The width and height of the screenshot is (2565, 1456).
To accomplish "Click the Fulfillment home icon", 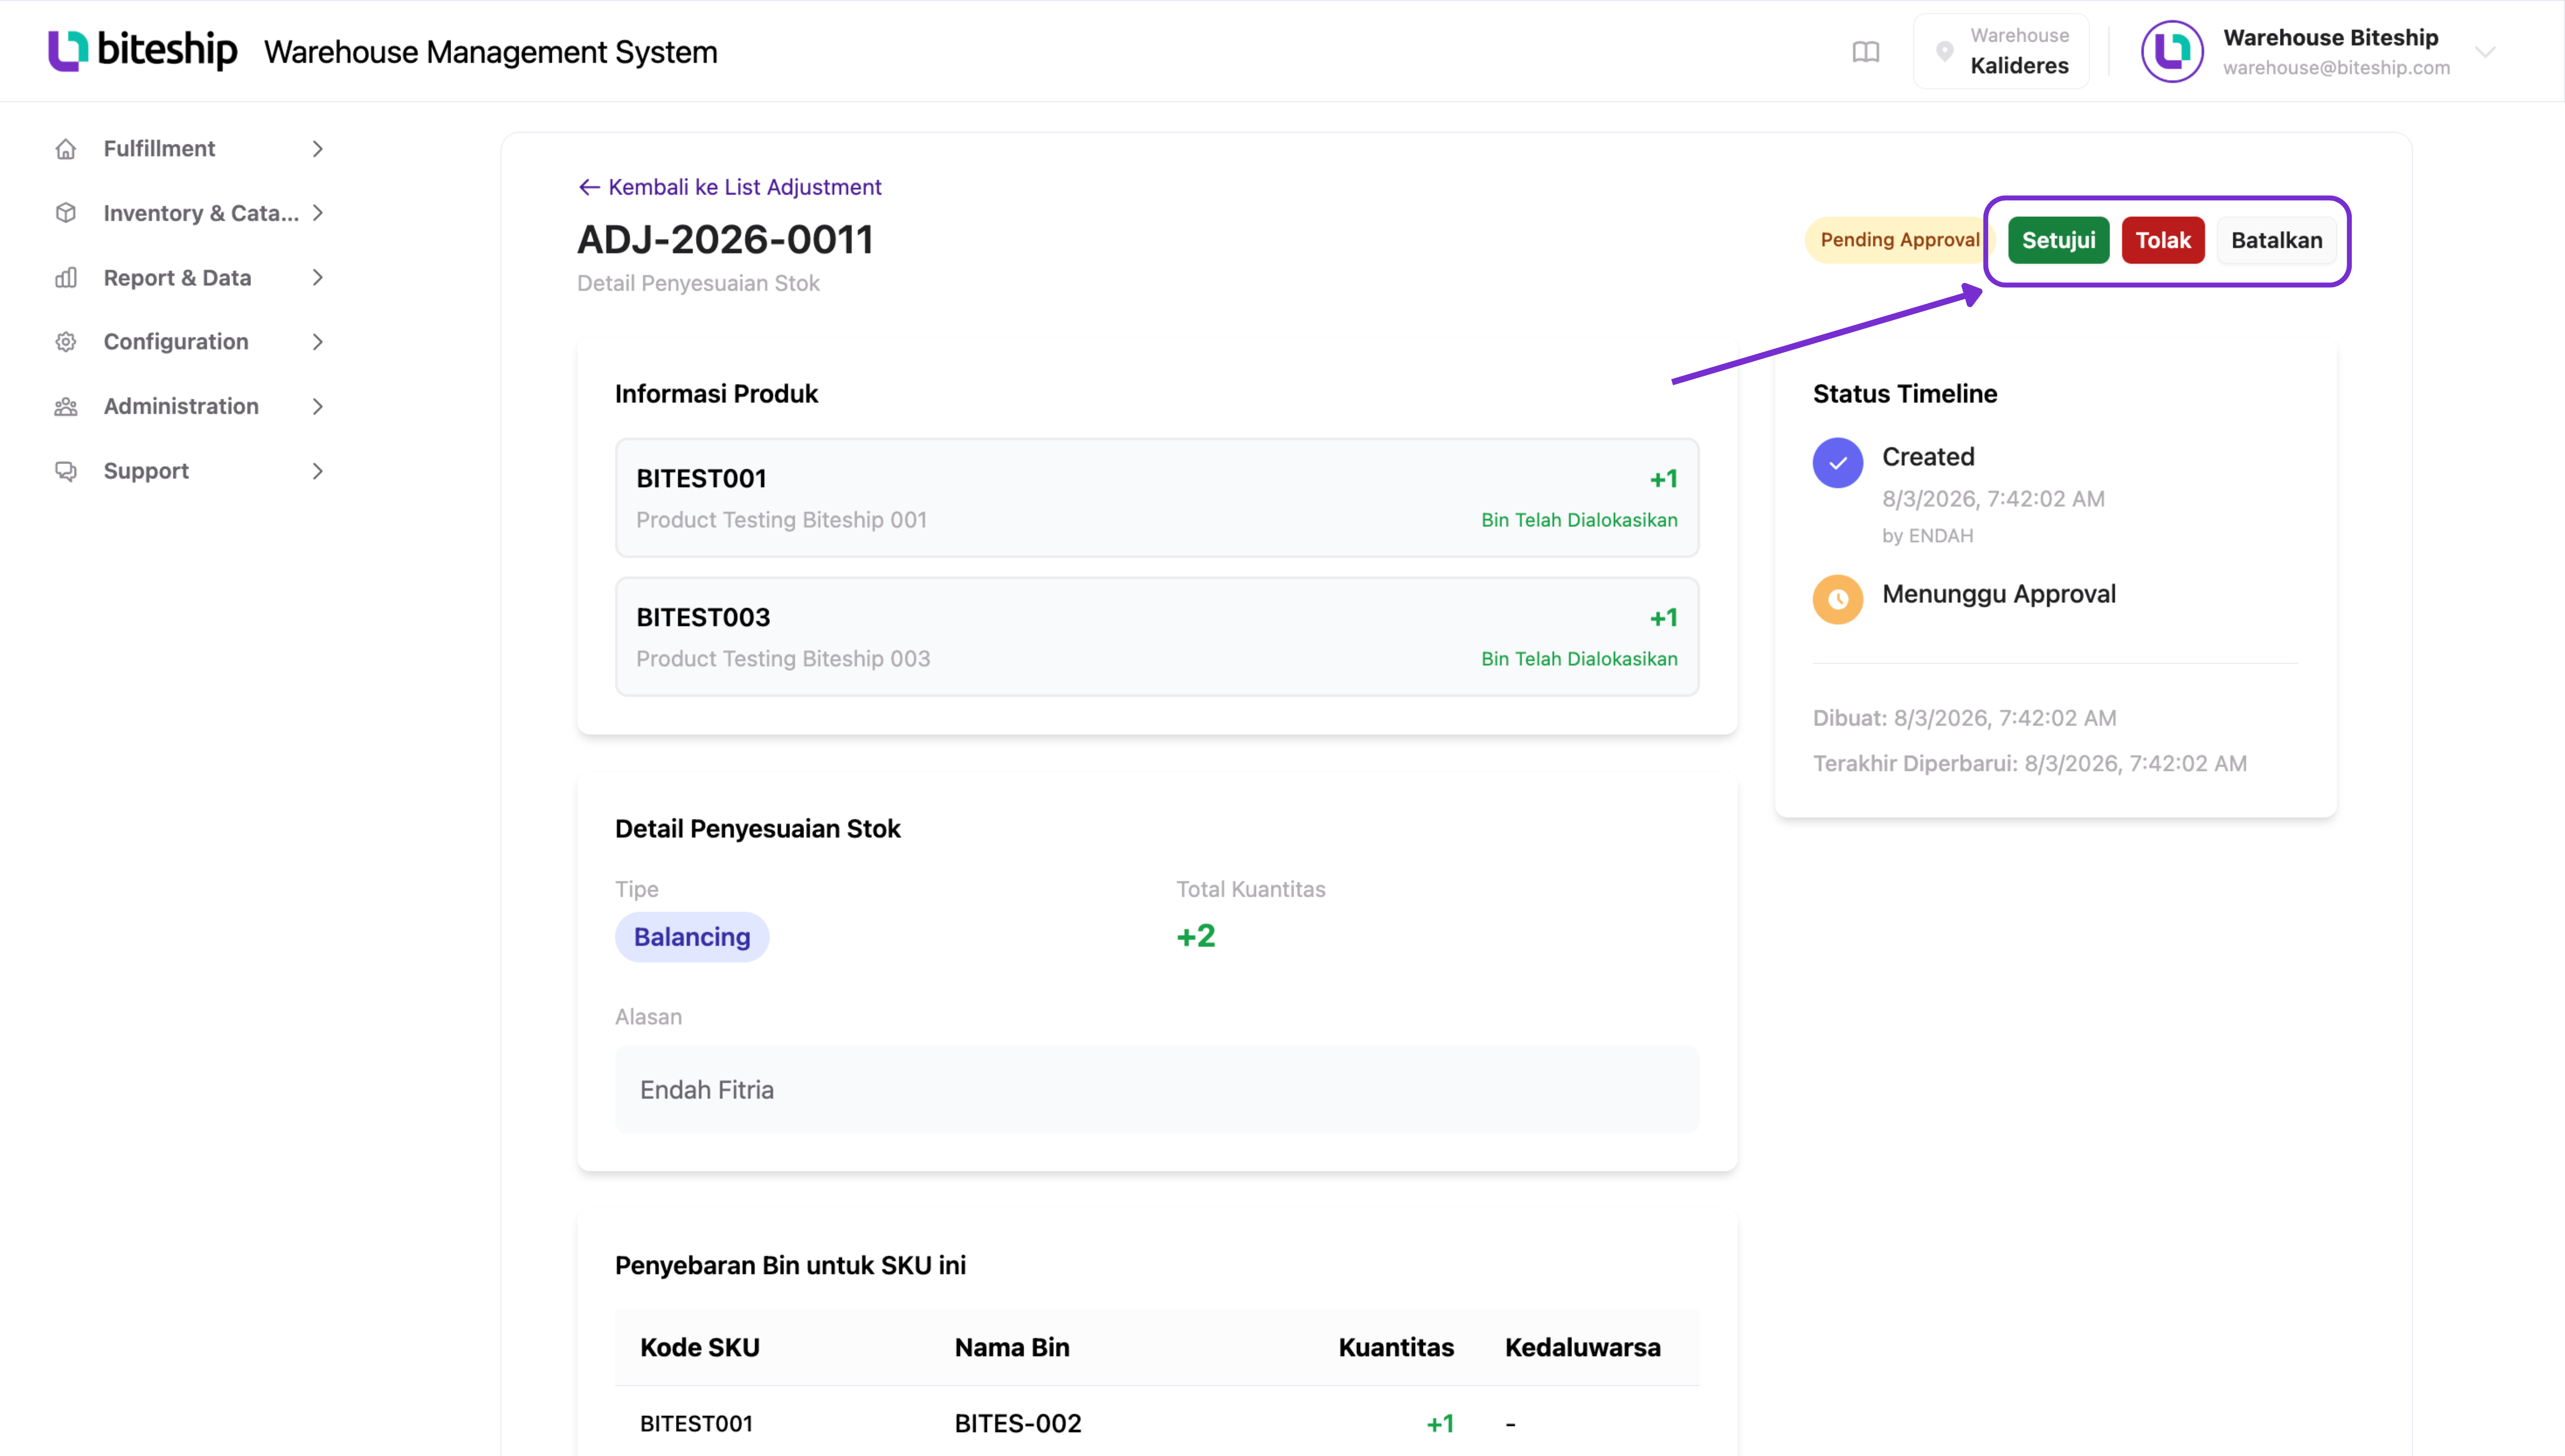I will (x=66, y=149).
